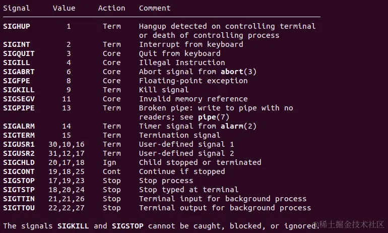388x233 pixels.
Task: Click bold SIGSTOP in the bottom sentence
Action: point(127,226)
